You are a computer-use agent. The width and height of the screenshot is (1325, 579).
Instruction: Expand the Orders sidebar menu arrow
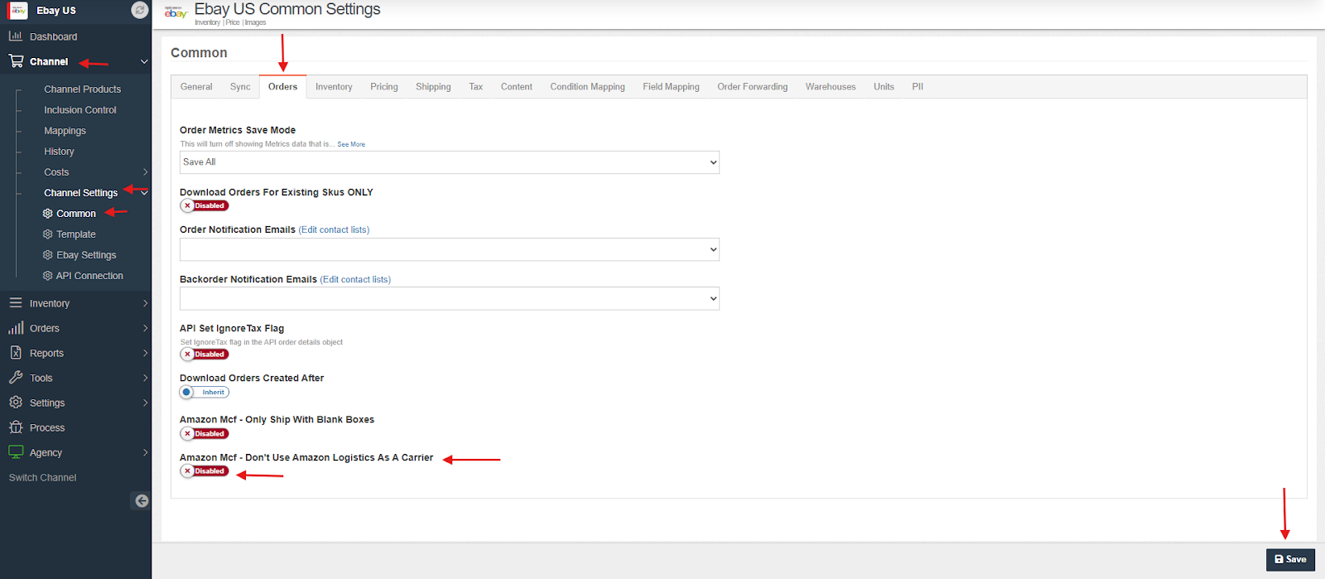coord(145,328)
